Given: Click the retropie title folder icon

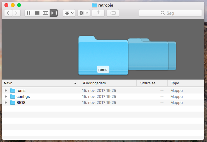Looking at the screenshot, I should tap(94, 5).
